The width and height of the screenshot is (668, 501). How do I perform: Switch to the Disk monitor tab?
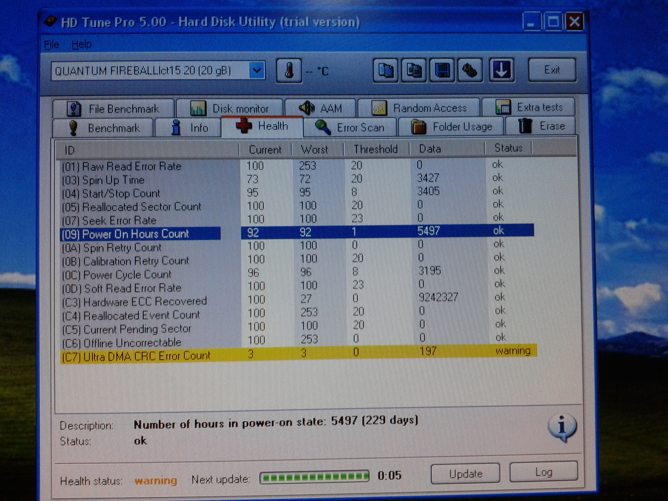[230, 108]
